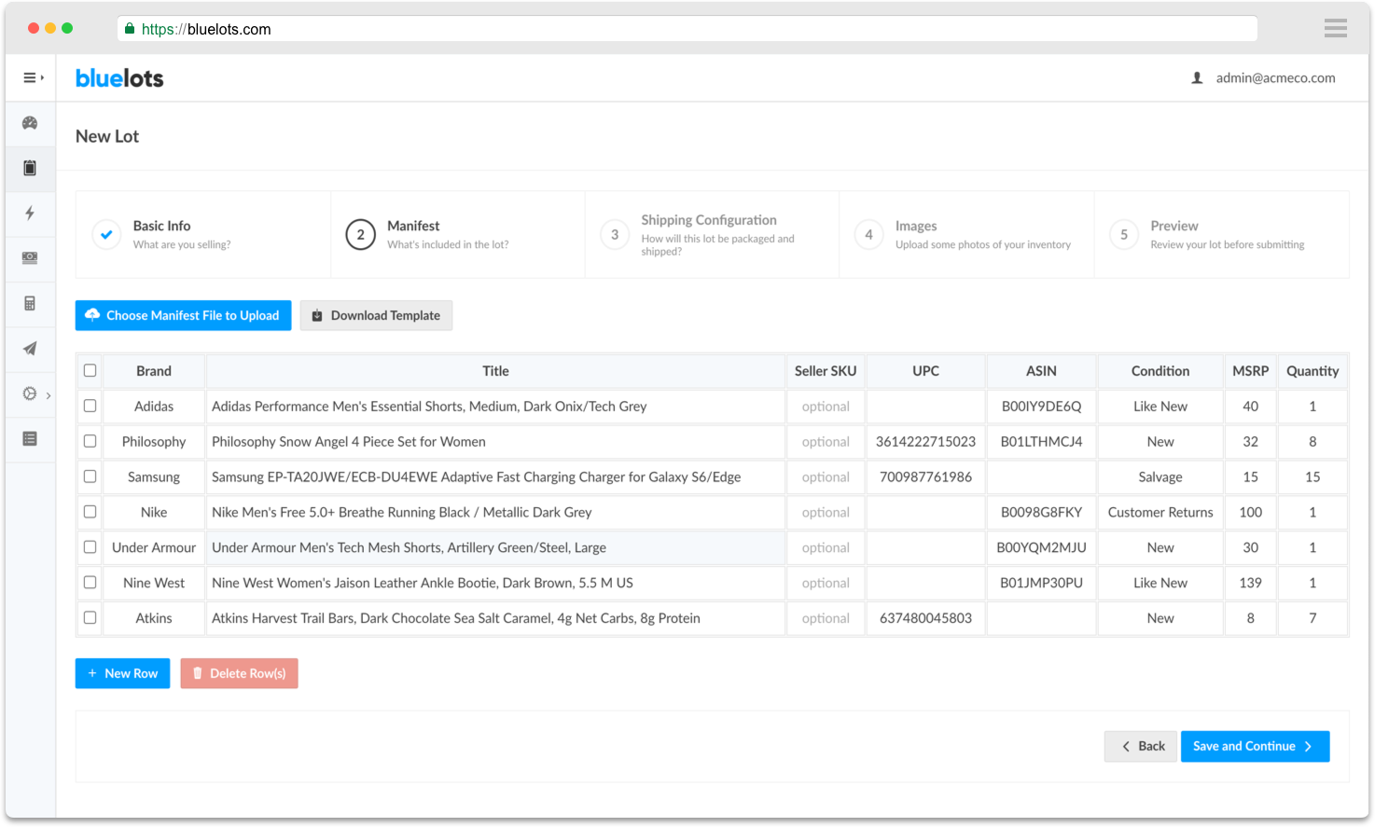
Task: Expand the settings gear submenu chevron
Action: point(49,395)
